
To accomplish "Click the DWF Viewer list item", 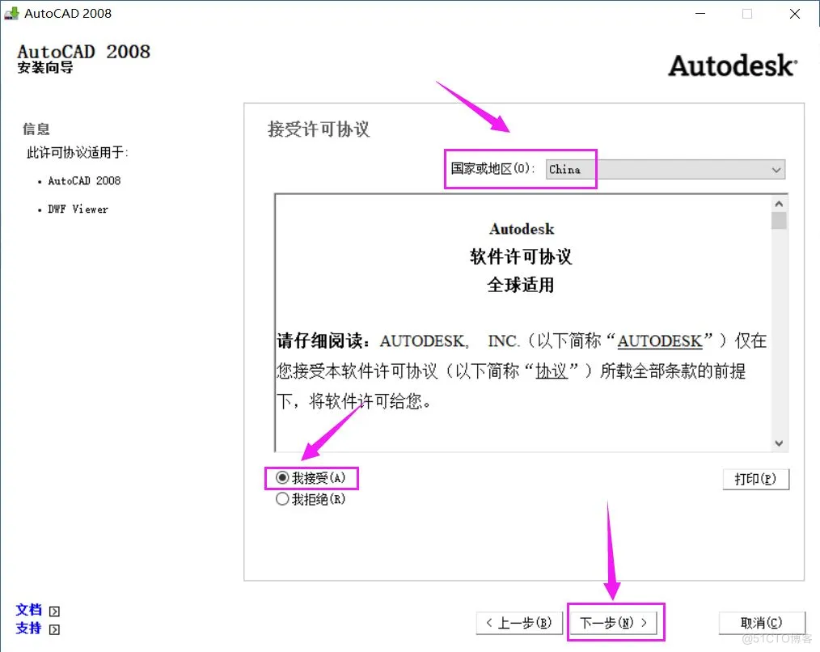I will (x=78, y=209).
